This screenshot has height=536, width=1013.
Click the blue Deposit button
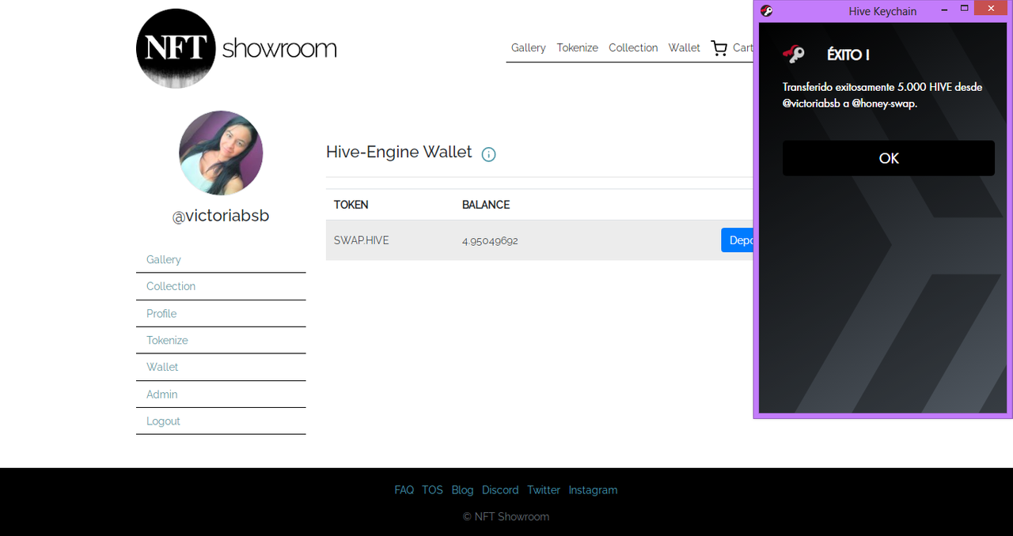coord(737,240)
